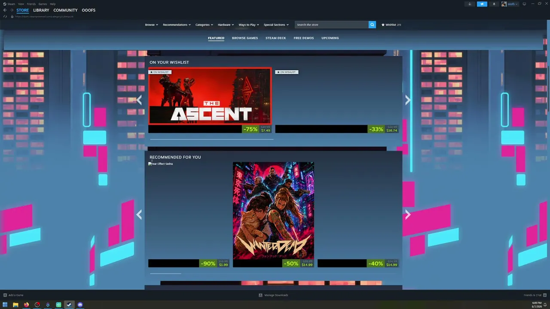Click the -33% $16.74 price tag
This screenshot has width=550, height=309.
coord(383,129)
